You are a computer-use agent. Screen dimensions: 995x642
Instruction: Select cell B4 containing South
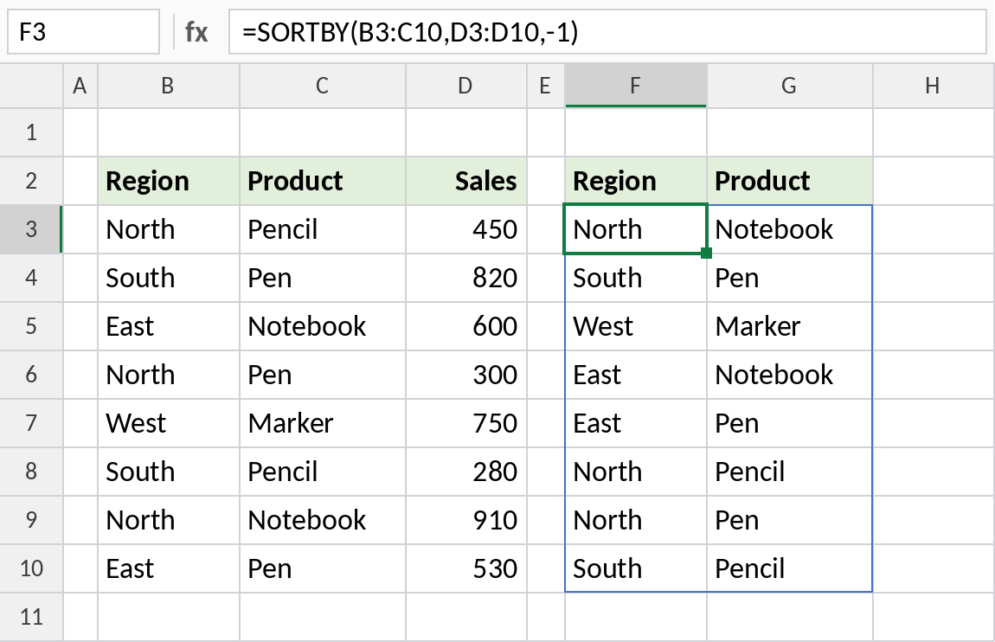[169, 278]
